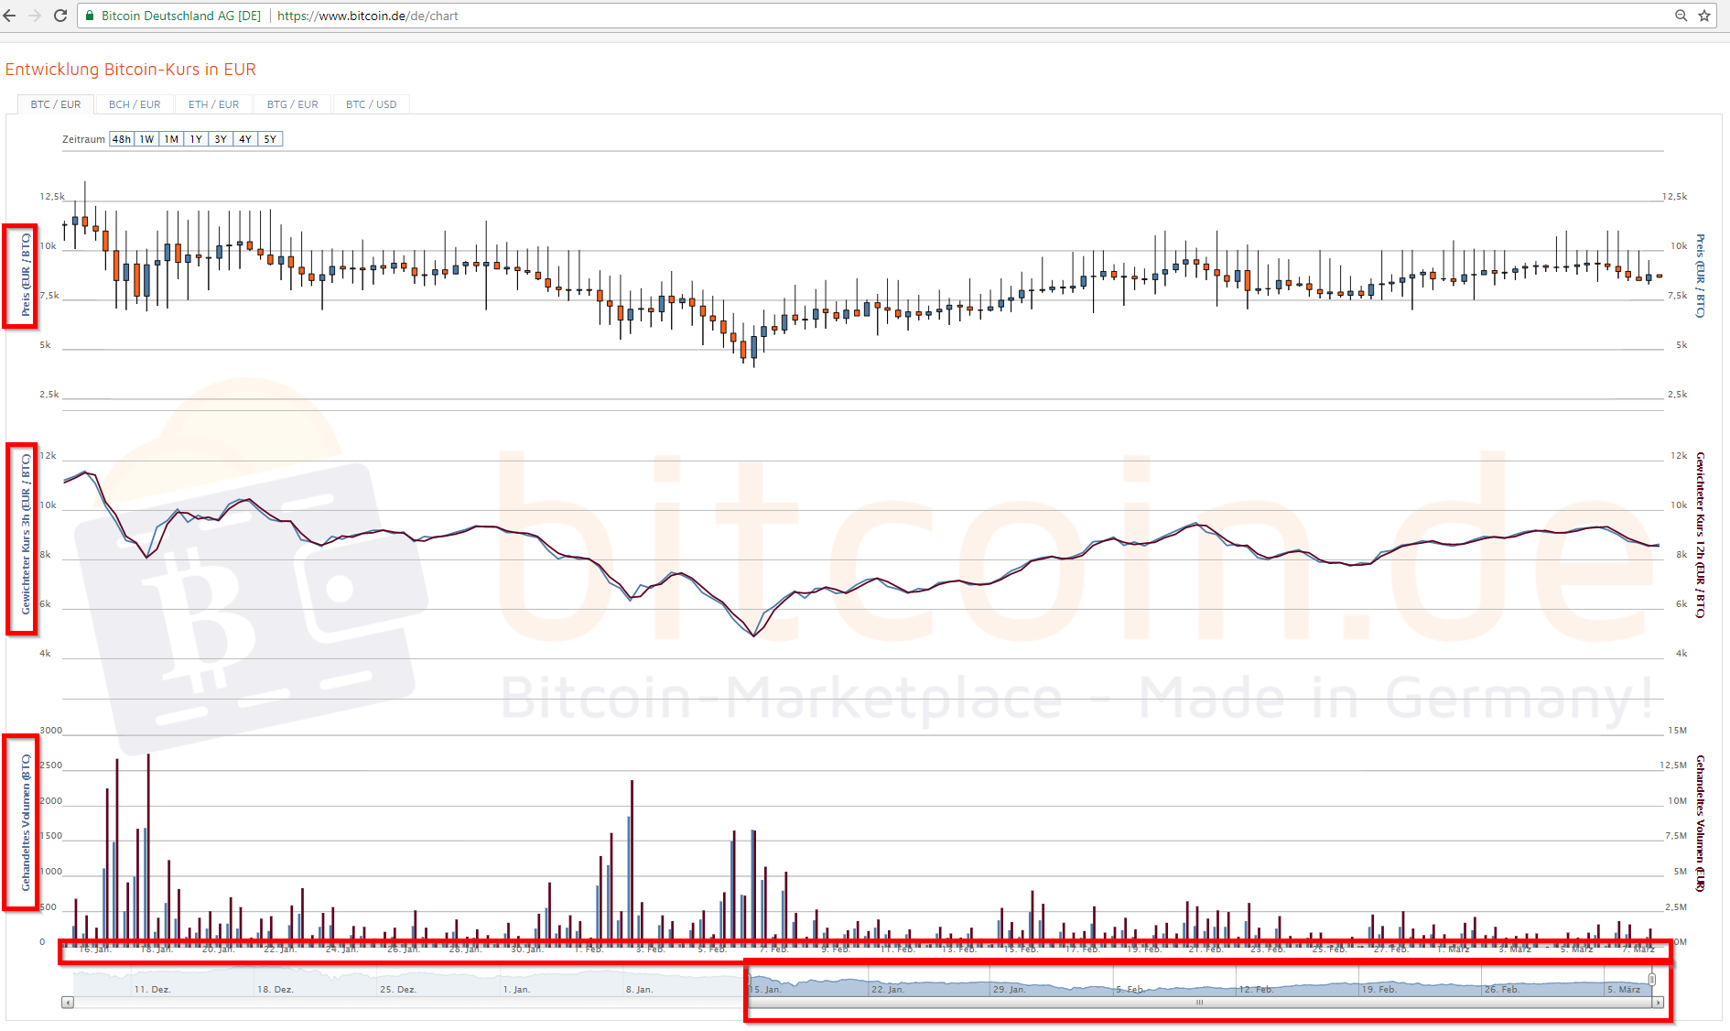This screenshot has height=1031, width=1730.
Task: Enable the 1W time period
Action: [145, 138]
